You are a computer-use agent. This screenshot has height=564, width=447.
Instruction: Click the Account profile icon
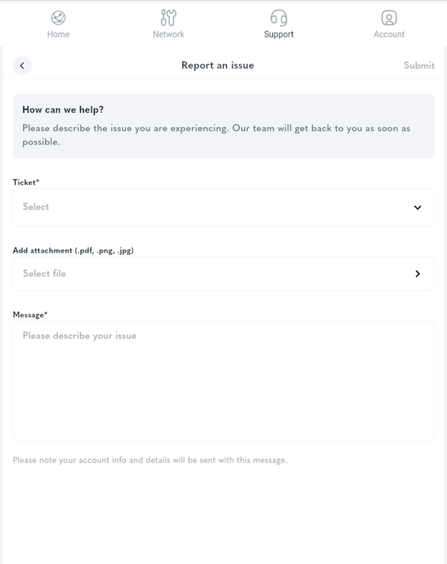click(389, 17)
